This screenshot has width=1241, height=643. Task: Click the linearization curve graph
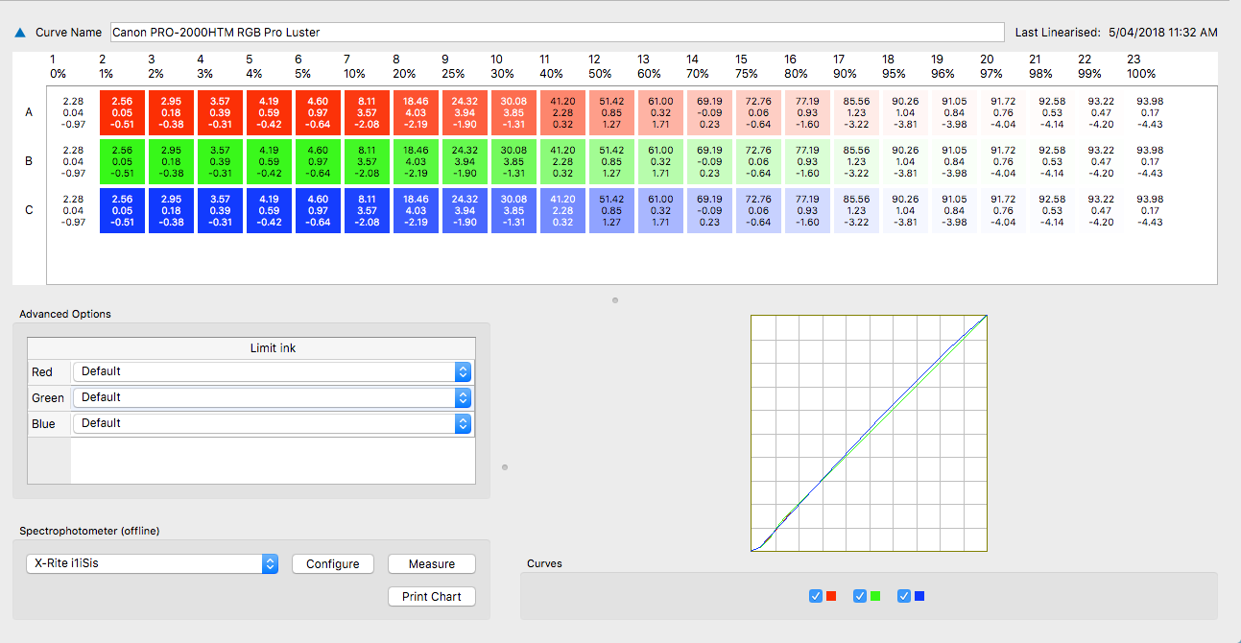click(868, 432)
